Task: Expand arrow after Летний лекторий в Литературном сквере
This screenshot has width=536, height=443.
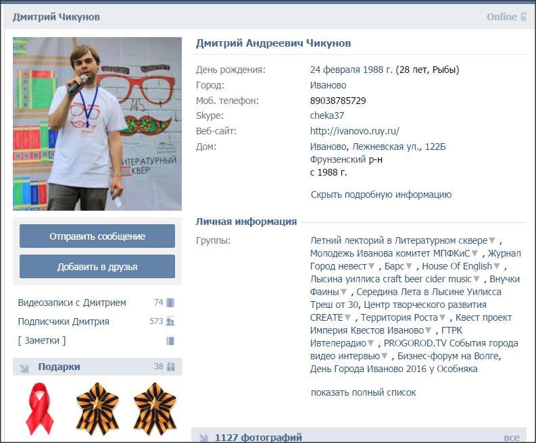Action: (x=492, y=241)
